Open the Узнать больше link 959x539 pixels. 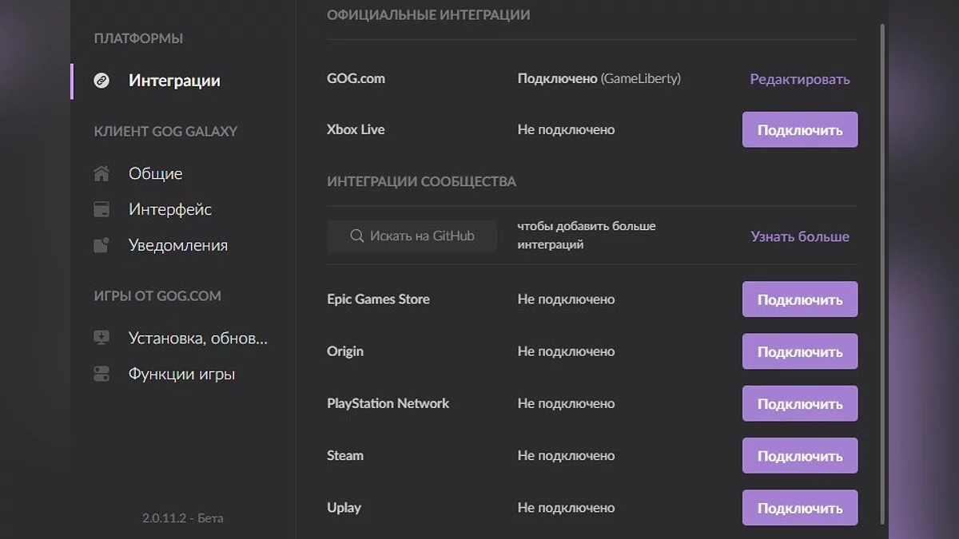(x=799, y=236)
